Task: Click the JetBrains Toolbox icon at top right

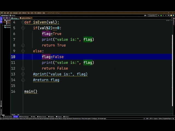Action: click(x=173, y=16)
